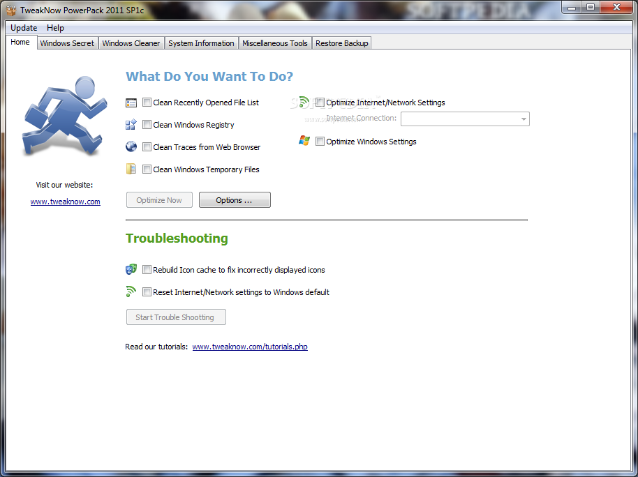Close the TweakNow PowerPack window
Image resolution: width=638 pixels, height=477 pixels.
click(616, 7)
